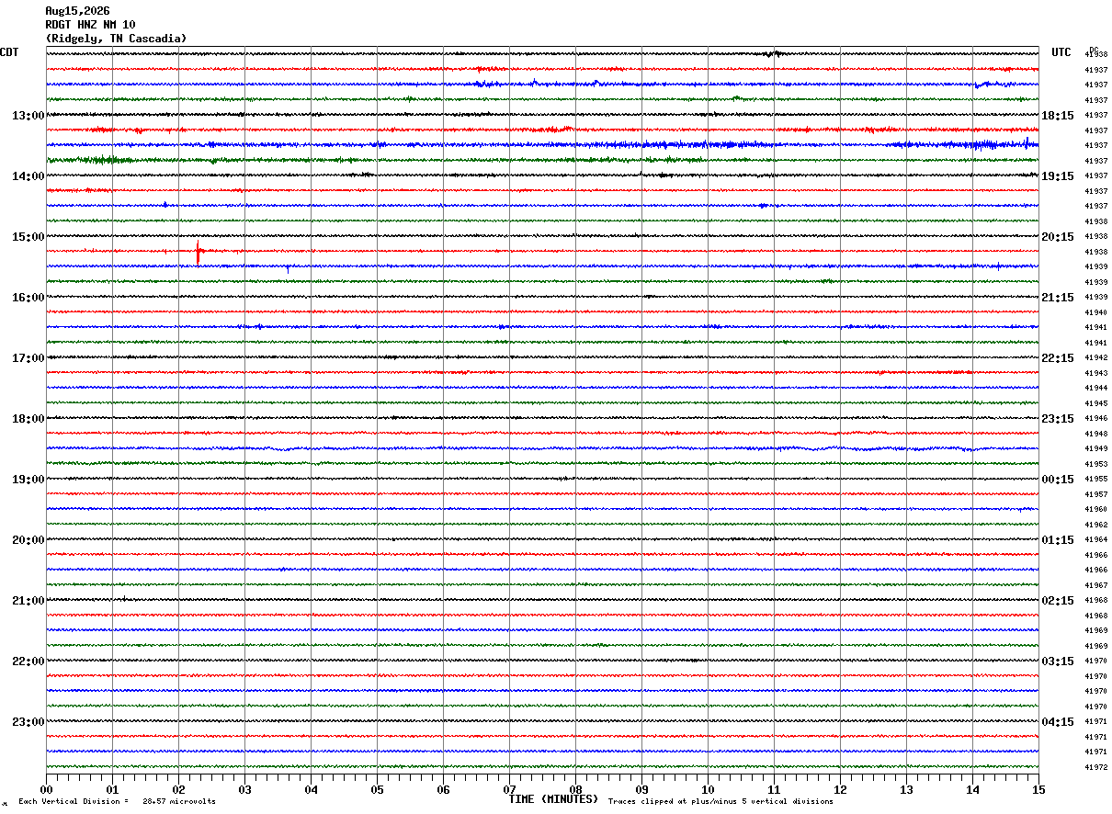Click the 20:00 CDT time label
This screenshot has height=814, width=1112.
[x=28, y=540]
